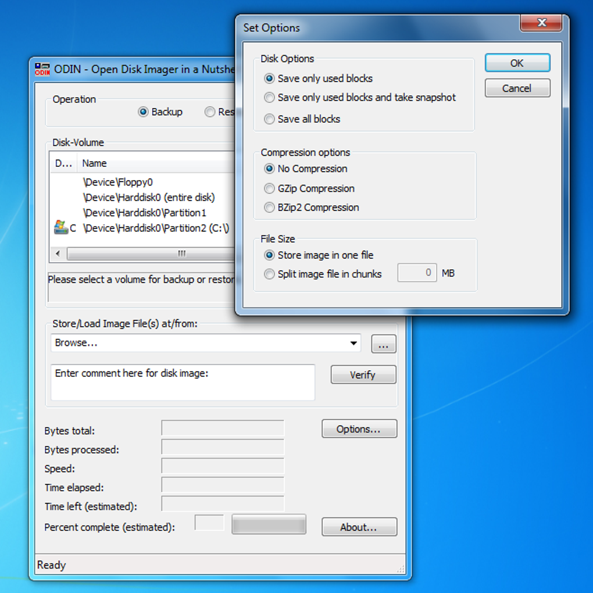Click the Verify button

(363, 375)
